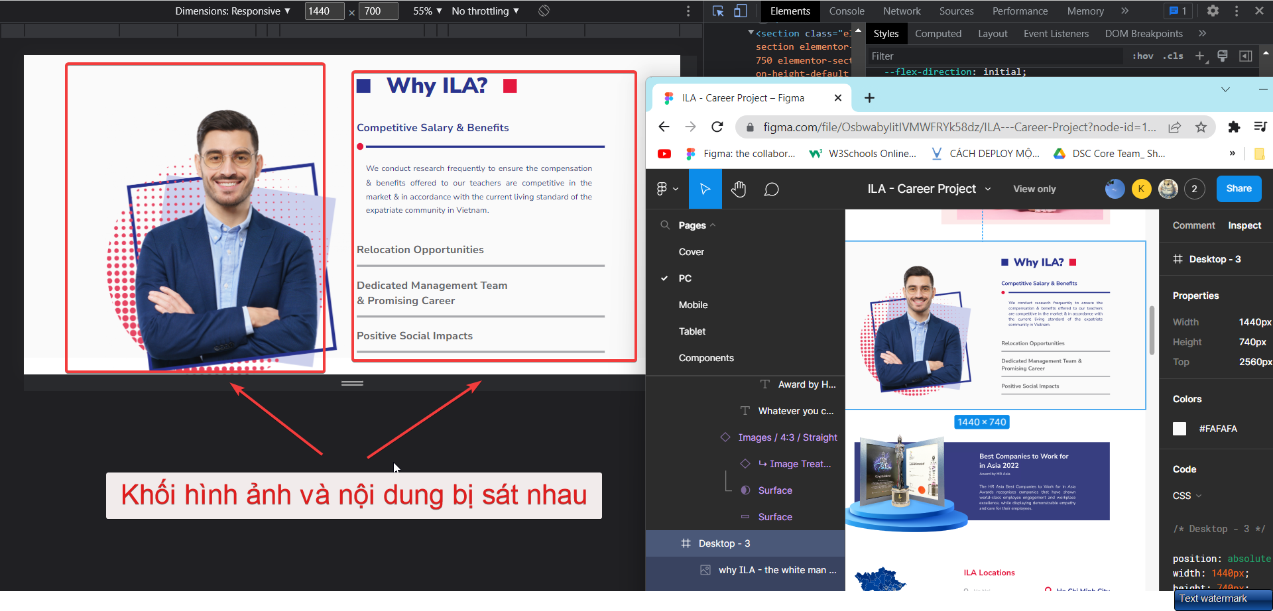1273x611 pixels.
Task: Toggle computed styles sidebar icon
Action: (1246, 56)
